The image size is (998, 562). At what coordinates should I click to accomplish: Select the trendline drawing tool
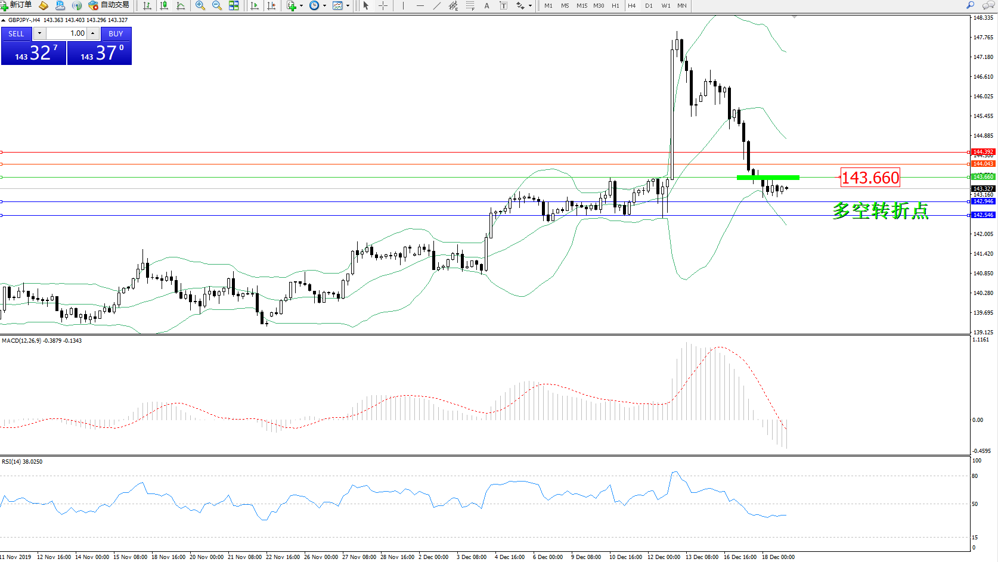(x=437, y=5)
